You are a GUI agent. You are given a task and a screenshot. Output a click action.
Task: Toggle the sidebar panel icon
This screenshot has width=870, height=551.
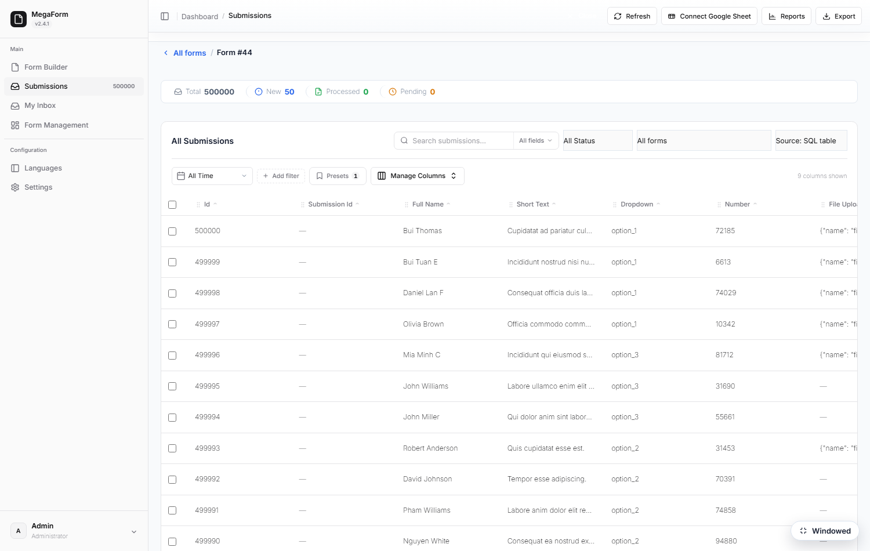pos(165,16)
